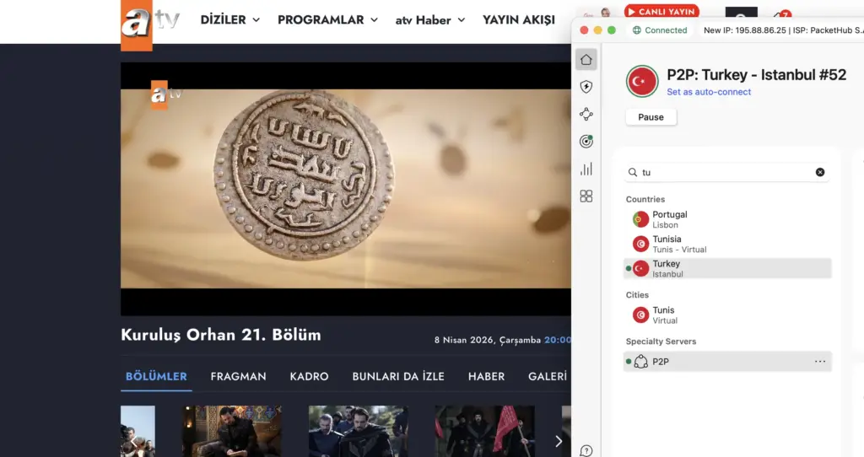Pause the VPN connection

[x=651, y=117]
